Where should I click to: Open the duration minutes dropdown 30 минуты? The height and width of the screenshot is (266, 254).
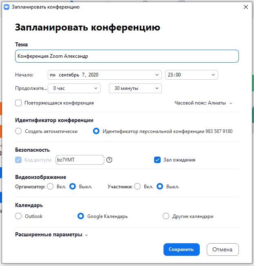tap(135, 88)
